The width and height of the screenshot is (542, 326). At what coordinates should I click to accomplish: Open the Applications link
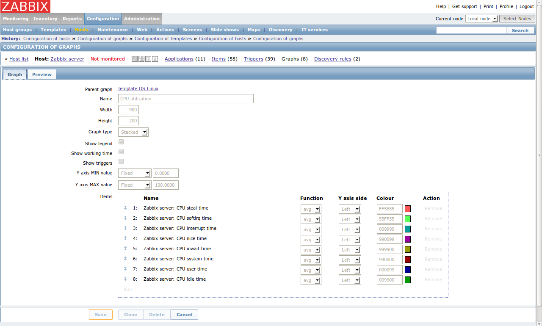(179, 59)
